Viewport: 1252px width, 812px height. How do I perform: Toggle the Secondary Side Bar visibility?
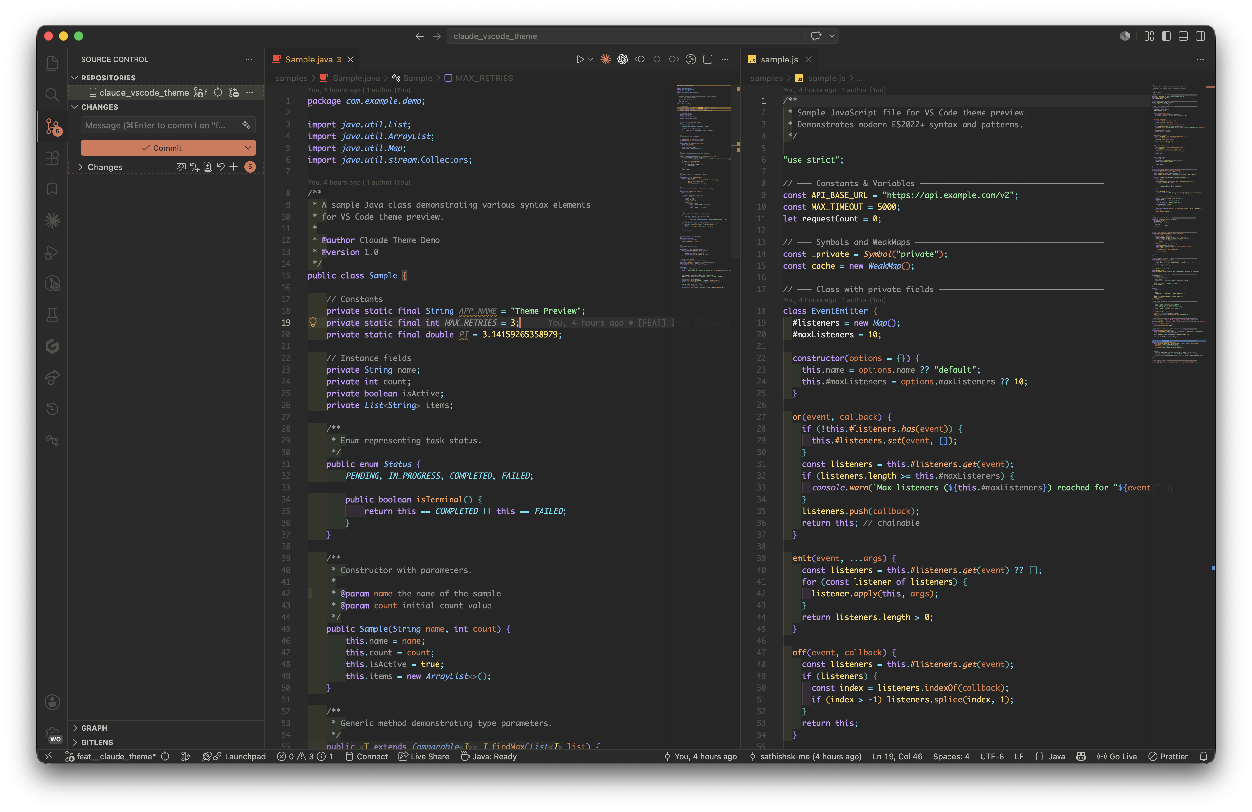[1200, 36]
